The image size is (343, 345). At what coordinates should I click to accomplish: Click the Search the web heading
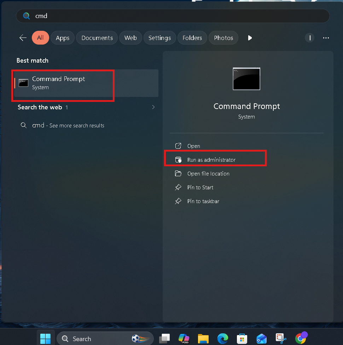pyautogui.click(x=40, y=107)
